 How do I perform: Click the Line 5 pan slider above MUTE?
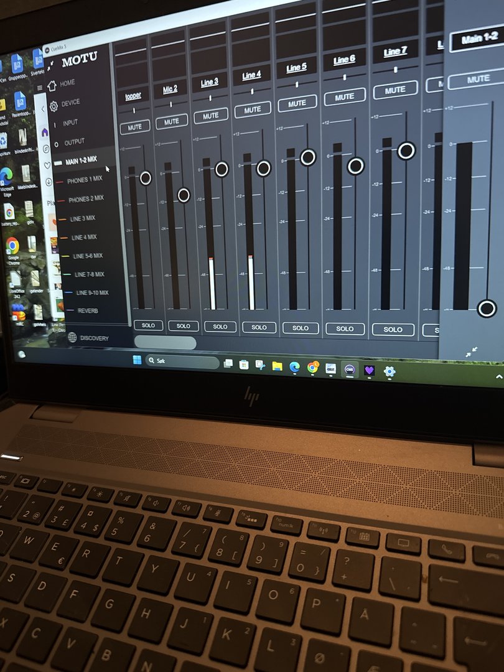coord(297,85)
